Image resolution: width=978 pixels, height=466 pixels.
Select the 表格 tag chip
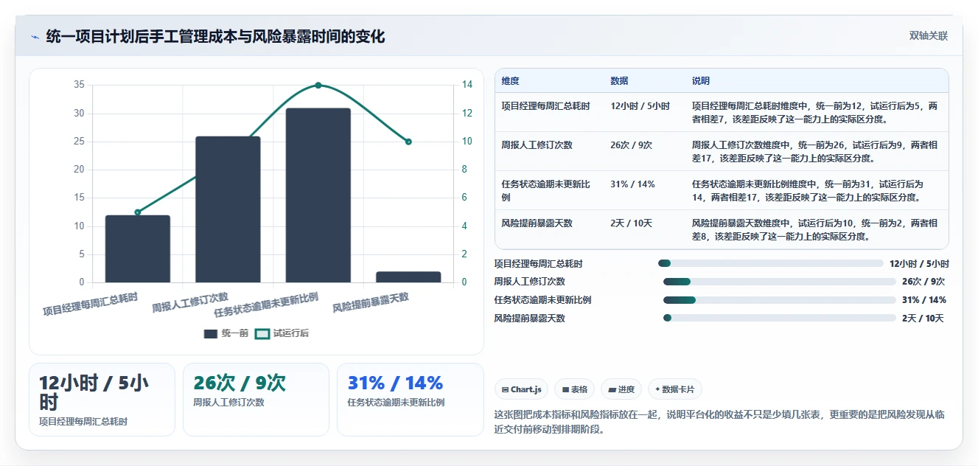pyautogui.click(x=575, y=389)
